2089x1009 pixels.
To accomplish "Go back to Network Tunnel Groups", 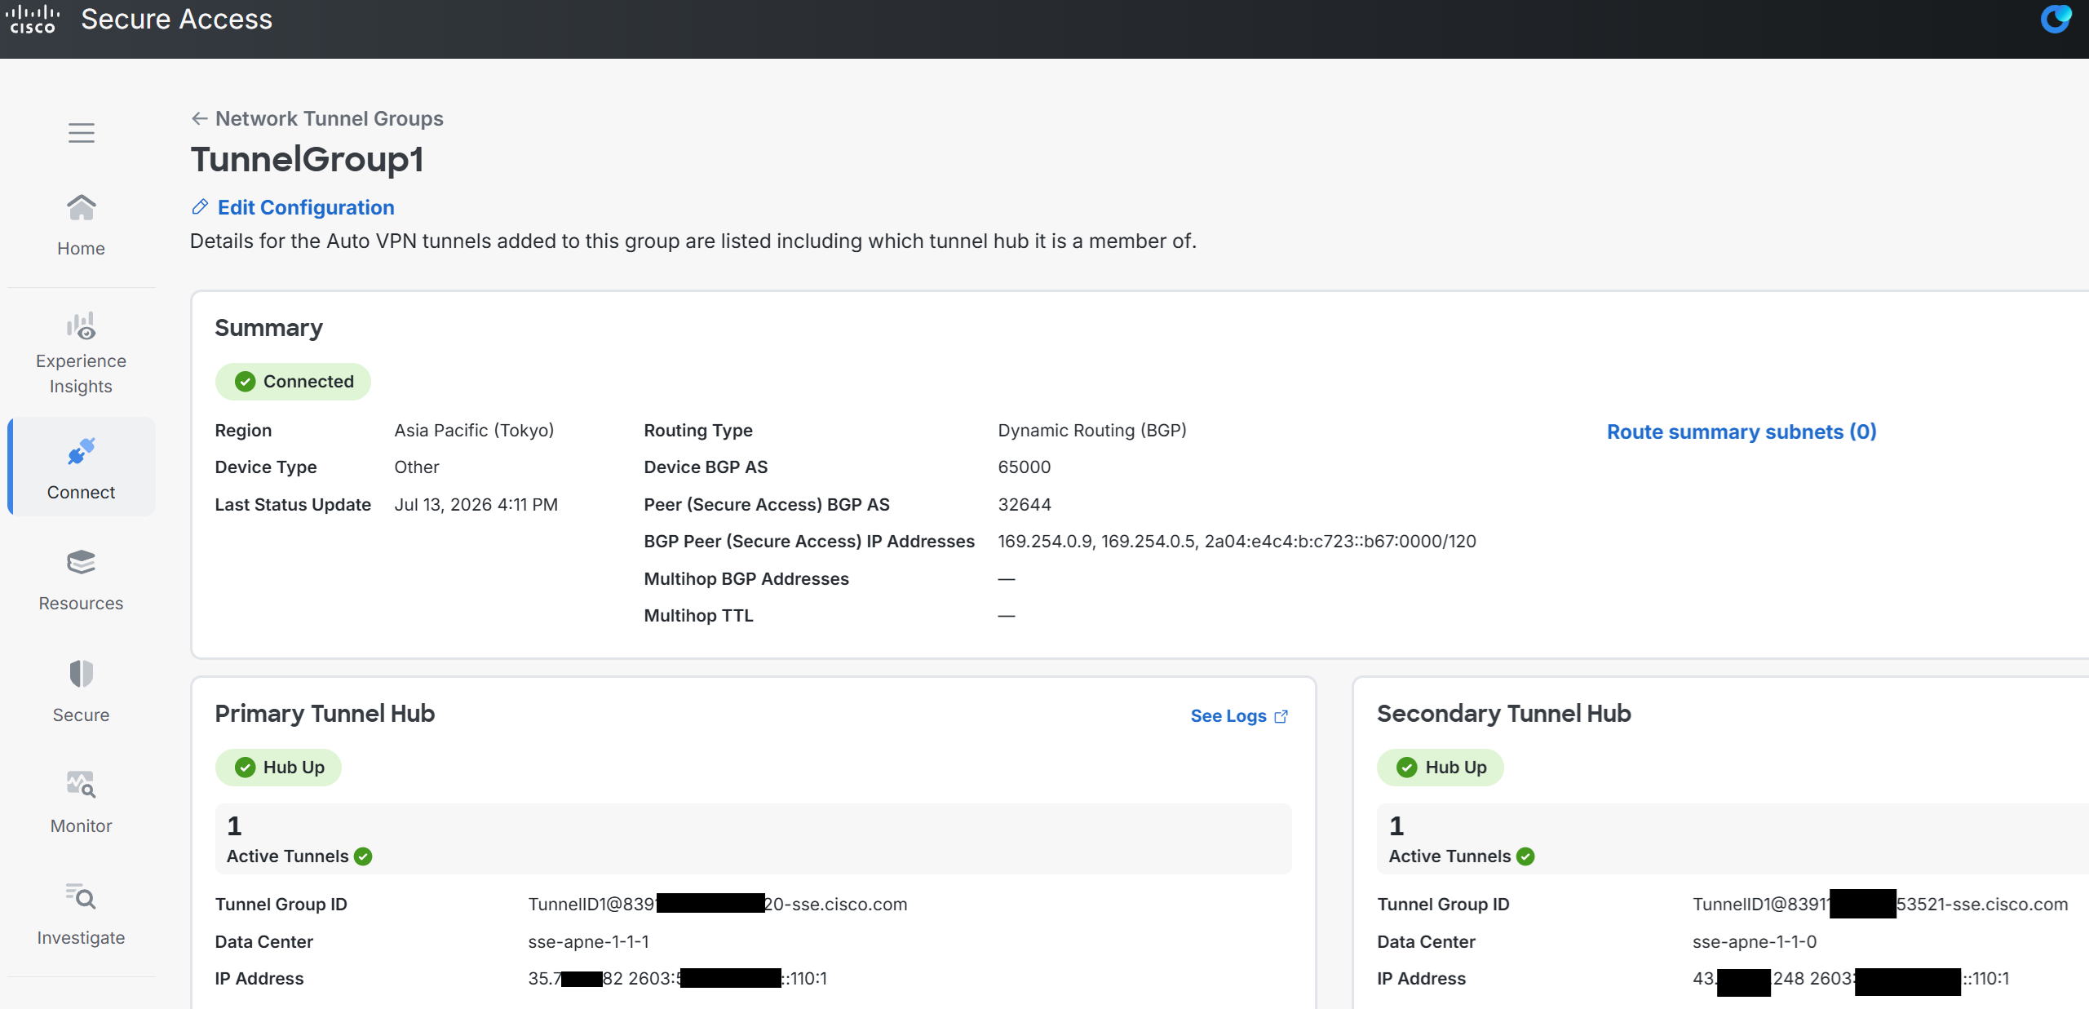I will (x=316, y=118).
